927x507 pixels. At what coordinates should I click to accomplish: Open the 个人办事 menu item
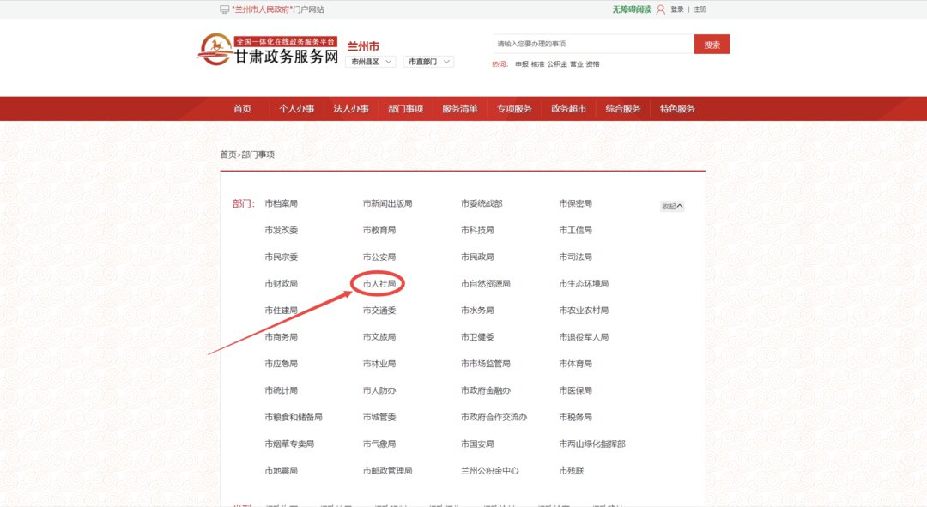tap(297, 109)
